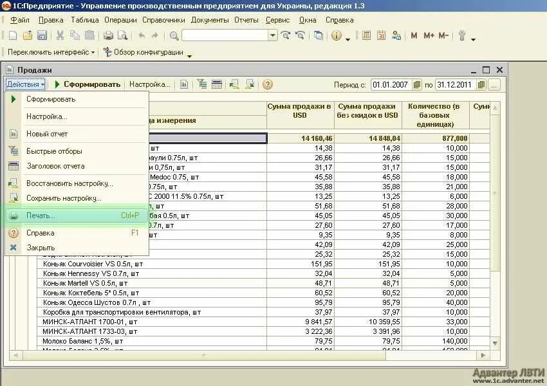Click the Print preview icon
The width and height of the screenshot is (547, 386).
tap(122, 35)
